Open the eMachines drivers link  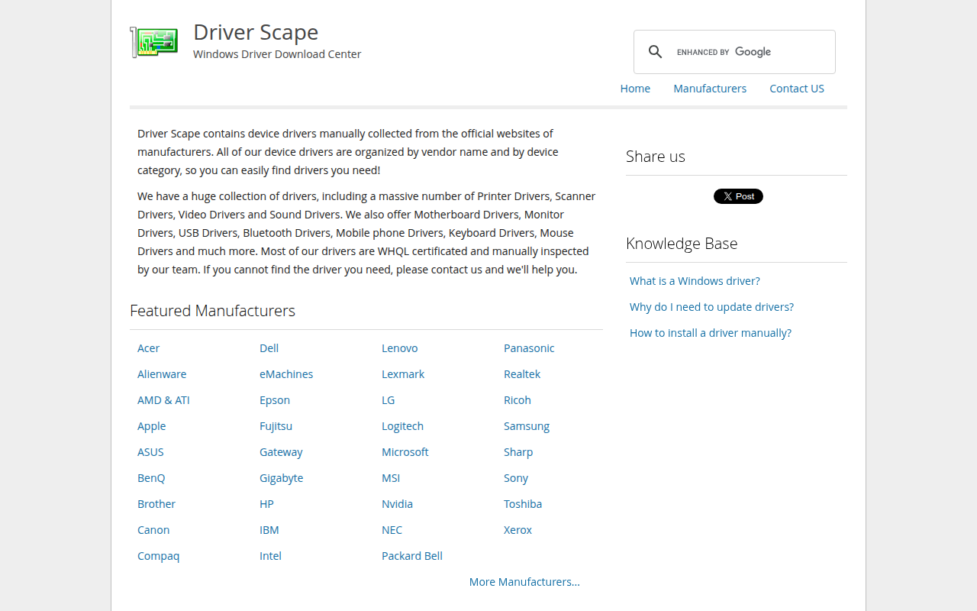(x=286, y=374)
